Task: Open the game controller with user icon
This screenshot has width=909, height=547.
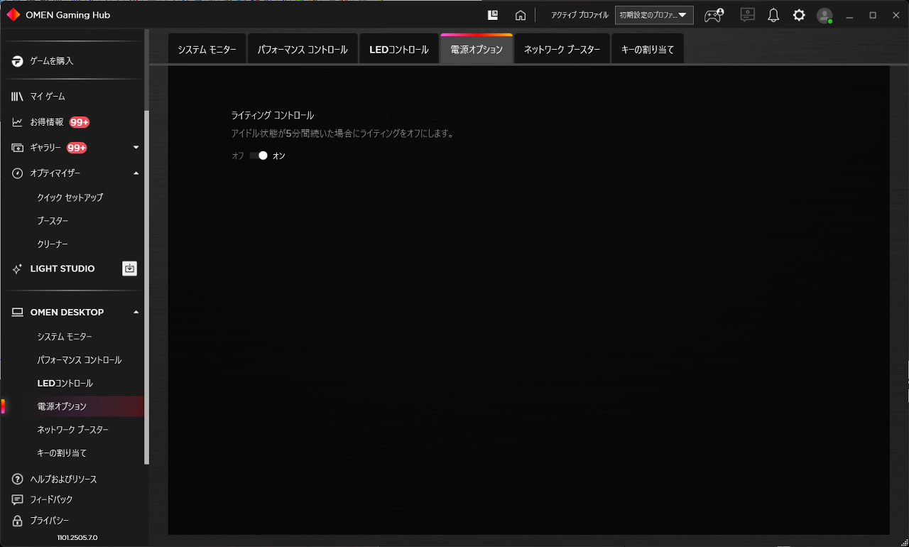Action: pos(714,15)
